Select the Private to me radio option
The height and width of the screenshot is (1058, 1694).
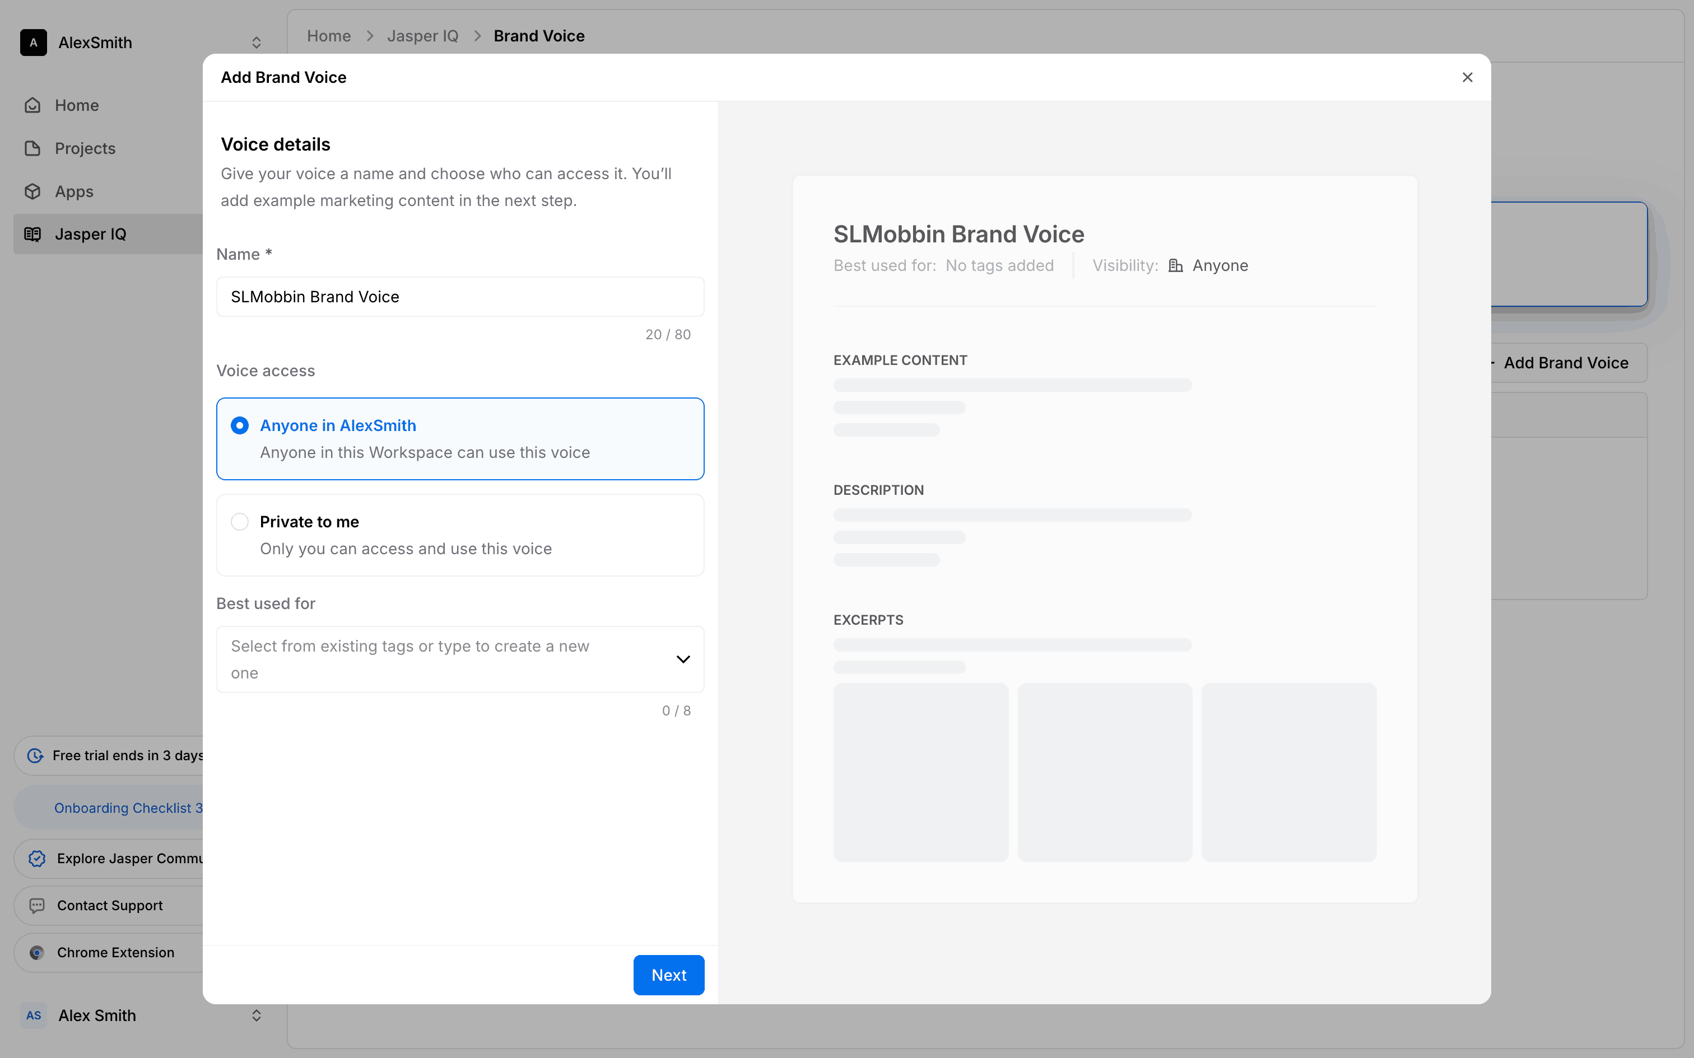(x=240, y=522)
